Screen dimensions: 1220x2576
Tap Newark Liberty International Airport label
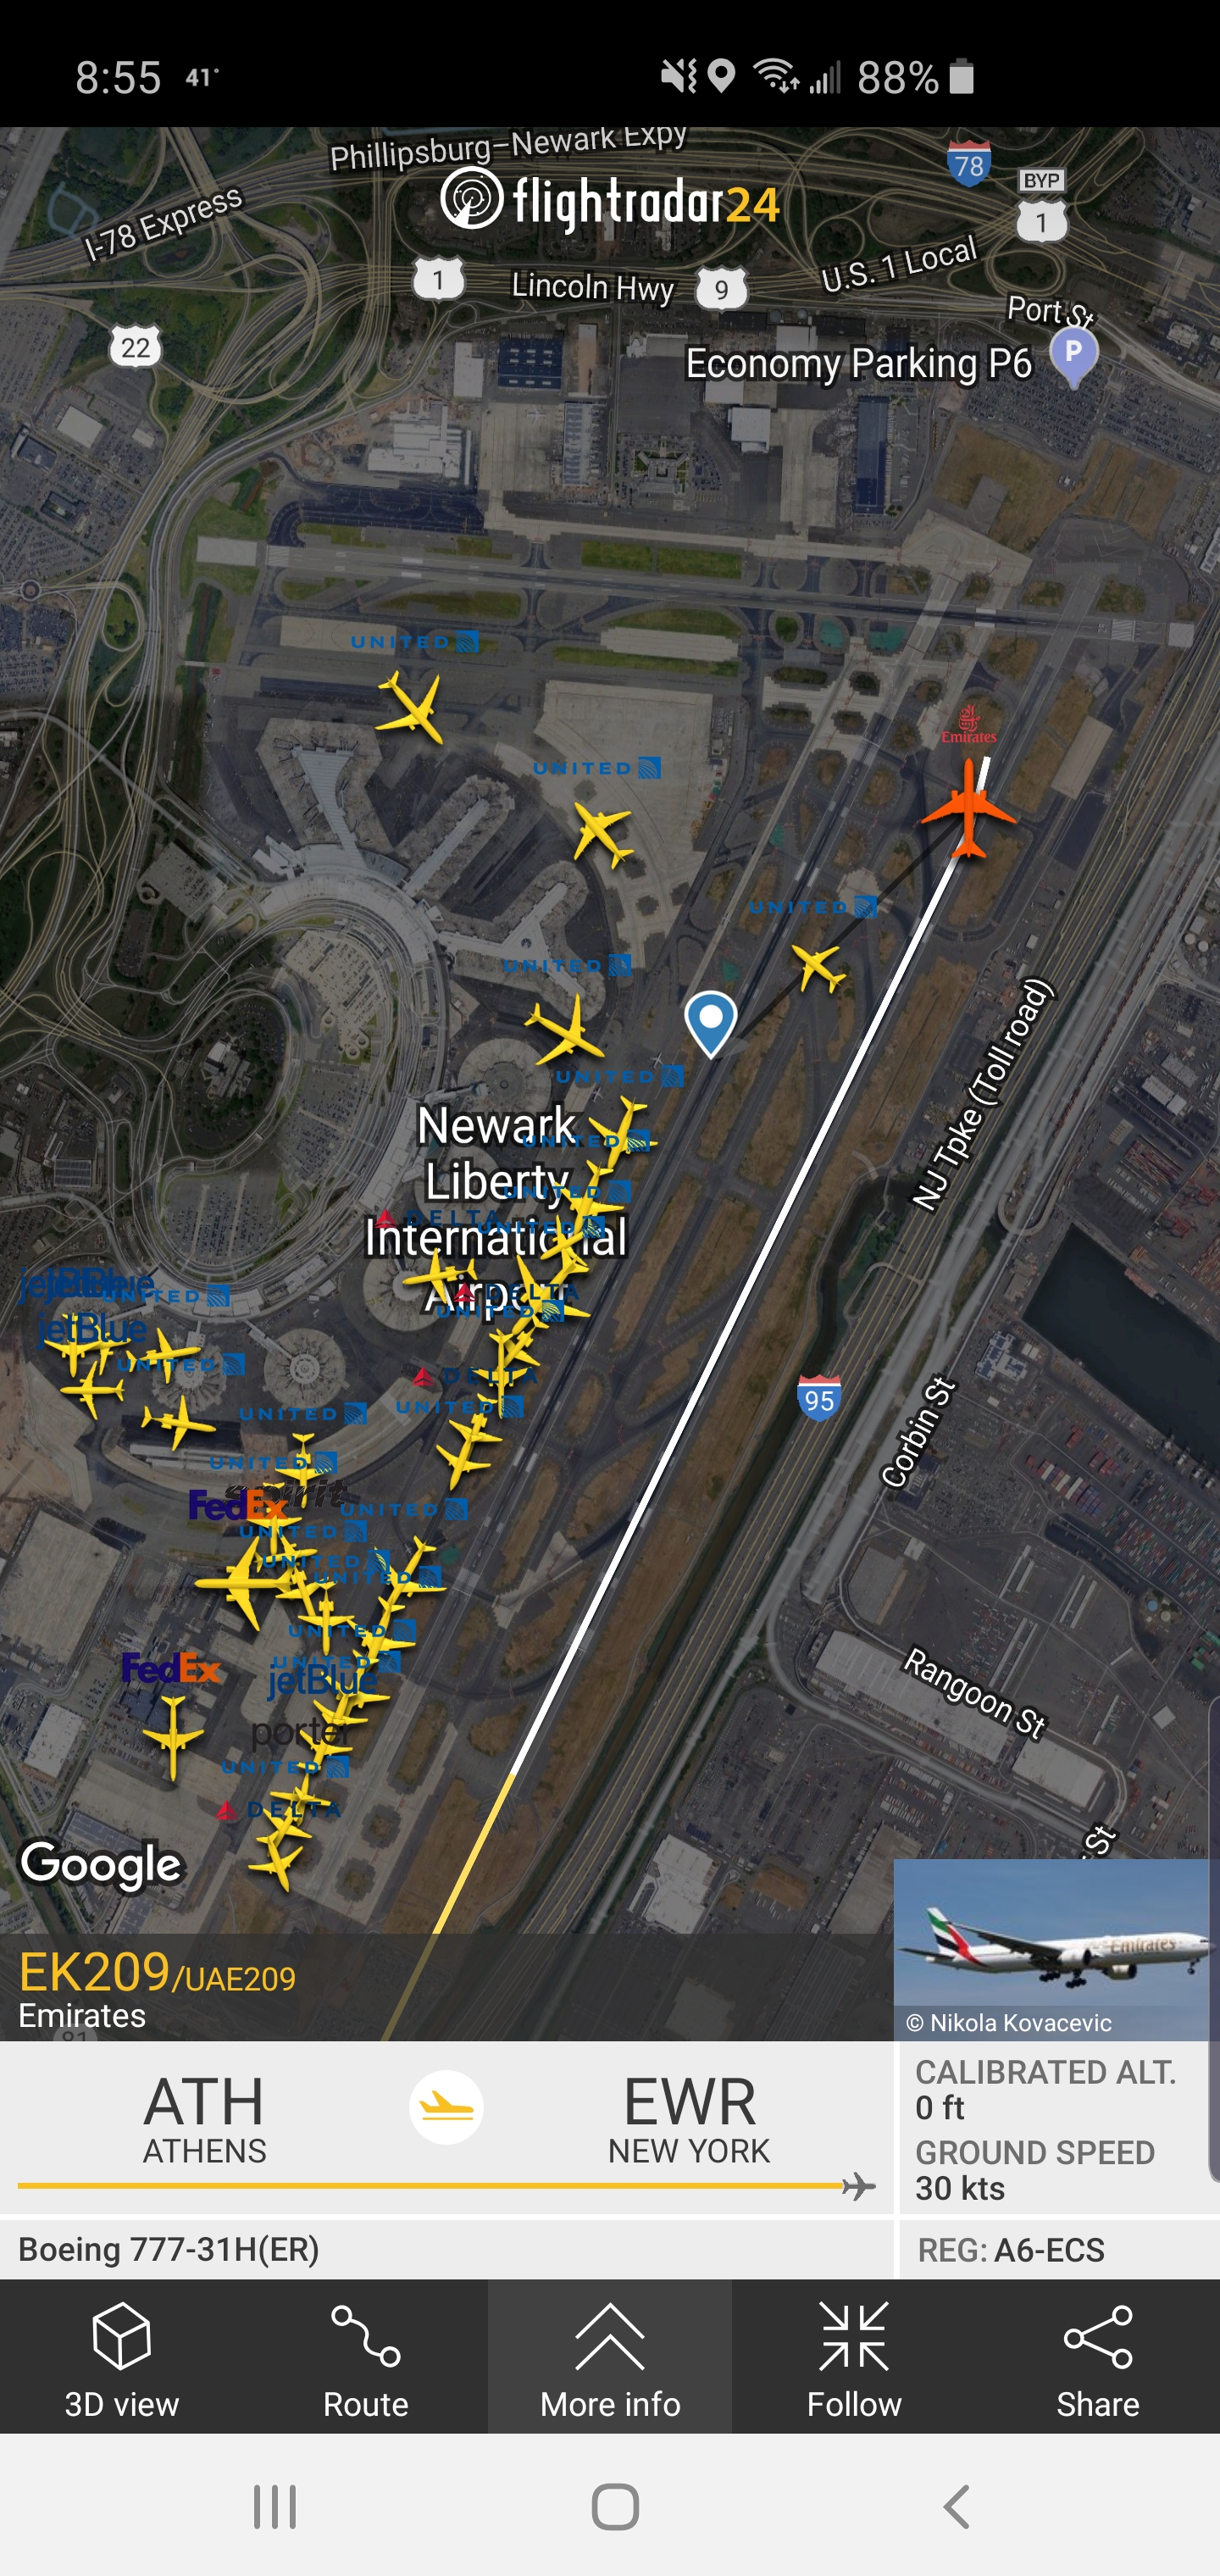(x=496, y=1210)
